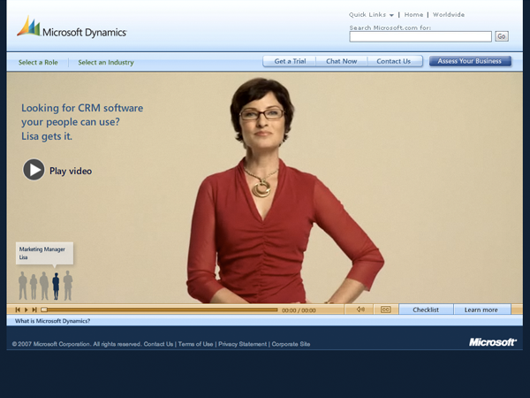
Task: Start a chat with Chat Now
Action: [341, 61]
